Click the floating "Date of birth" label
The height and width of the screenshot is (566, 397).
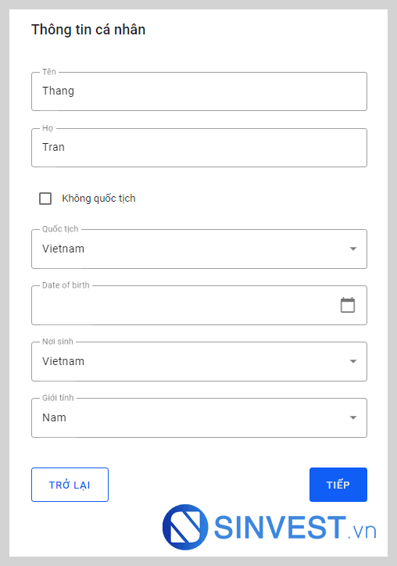[66, 285]
